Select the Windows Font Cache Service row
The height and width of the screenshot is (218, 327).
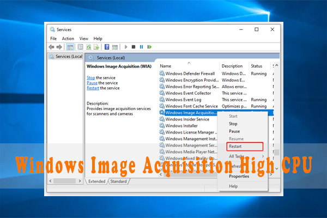216,106
